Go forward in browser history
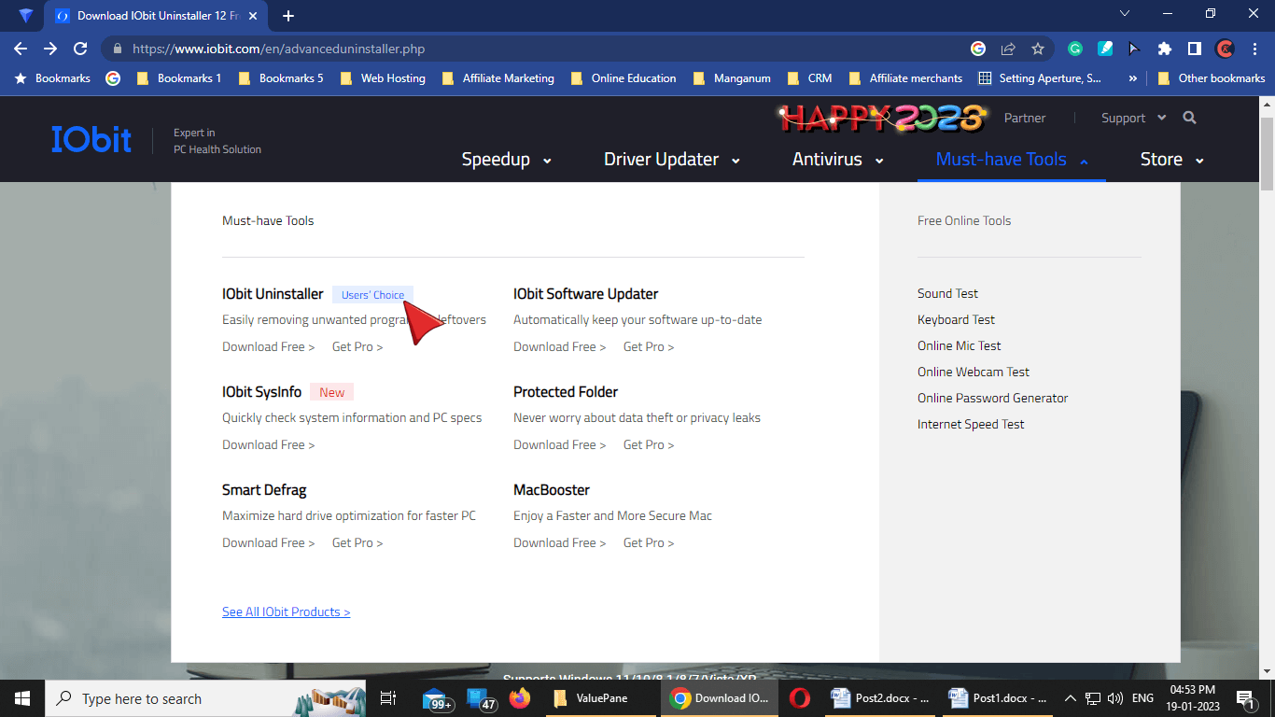The width and height of the screenshot is (1275, 717). [x=50, y=49]
